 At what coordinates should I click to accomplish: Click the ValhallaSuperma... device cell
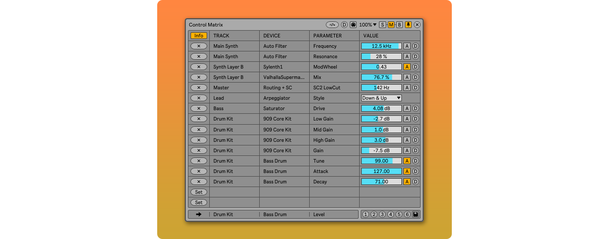pyautogui.click(x=284, y=77)
